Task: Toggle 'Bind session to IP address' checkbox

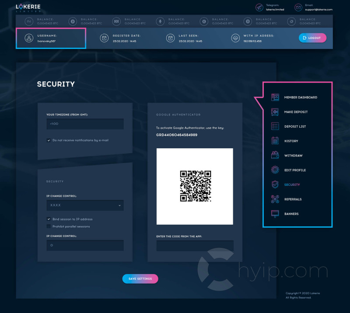Action: point(49,219)
